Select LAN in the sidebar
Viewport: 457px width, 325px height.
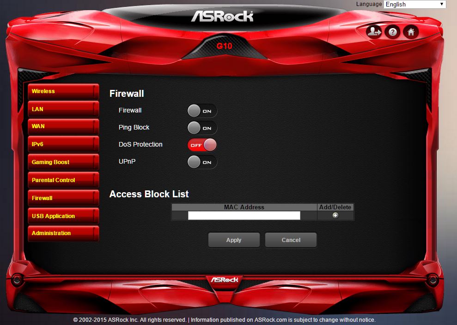click(63, 109)
